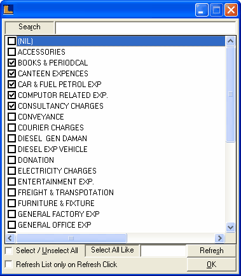Click the Refresh button
Image resolution: width=241 pixels, height=276 pixels.
pyautogui.click(x=212, y=251)
